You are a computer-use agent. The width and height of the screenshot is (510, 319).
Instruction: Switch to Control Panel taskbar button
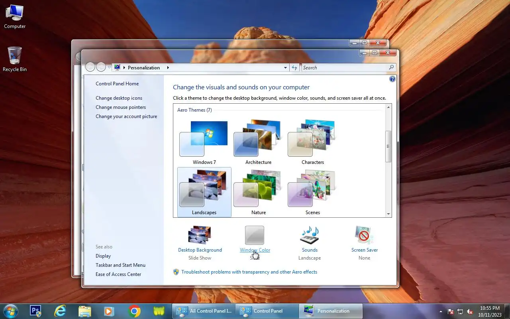pos(267,311)
